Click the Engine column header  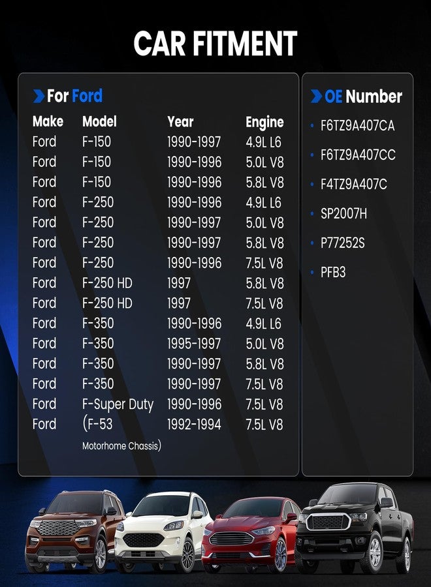point(264,122)
